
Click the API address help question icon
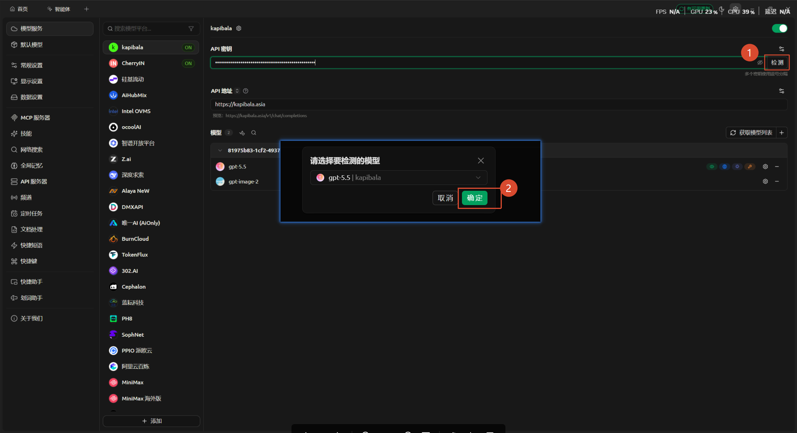point(246,91)
